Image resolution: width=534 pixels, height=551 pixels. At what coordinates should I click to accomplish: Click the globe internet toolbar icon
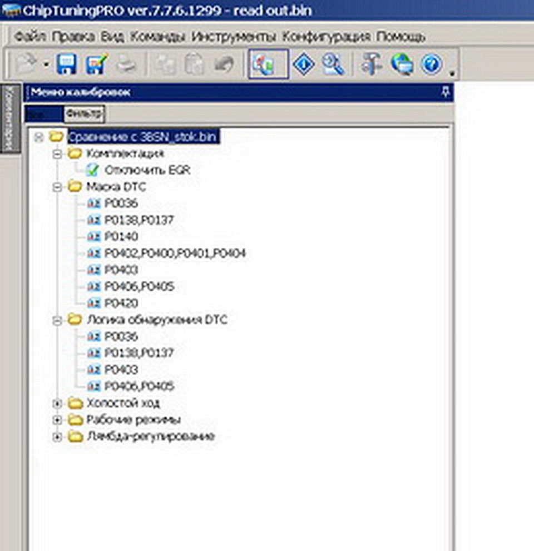click(x=402, y=64)
